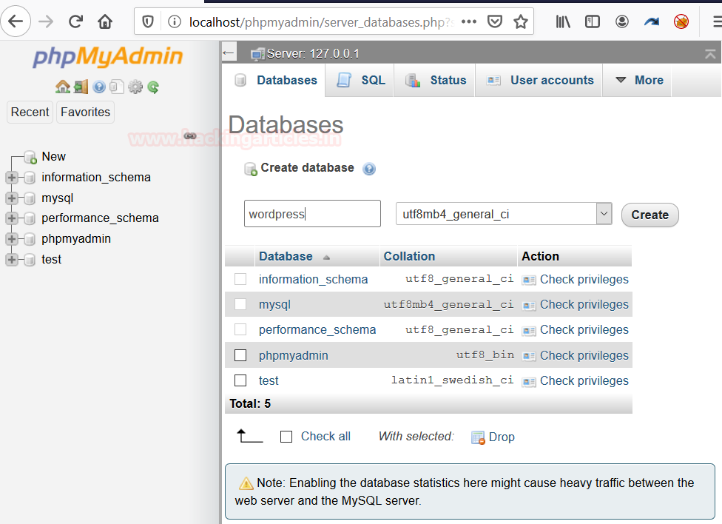The height and width of the screenshot is (524, 722).
Task: Click Check privileges for performance_schema
Action: (584, 329)
